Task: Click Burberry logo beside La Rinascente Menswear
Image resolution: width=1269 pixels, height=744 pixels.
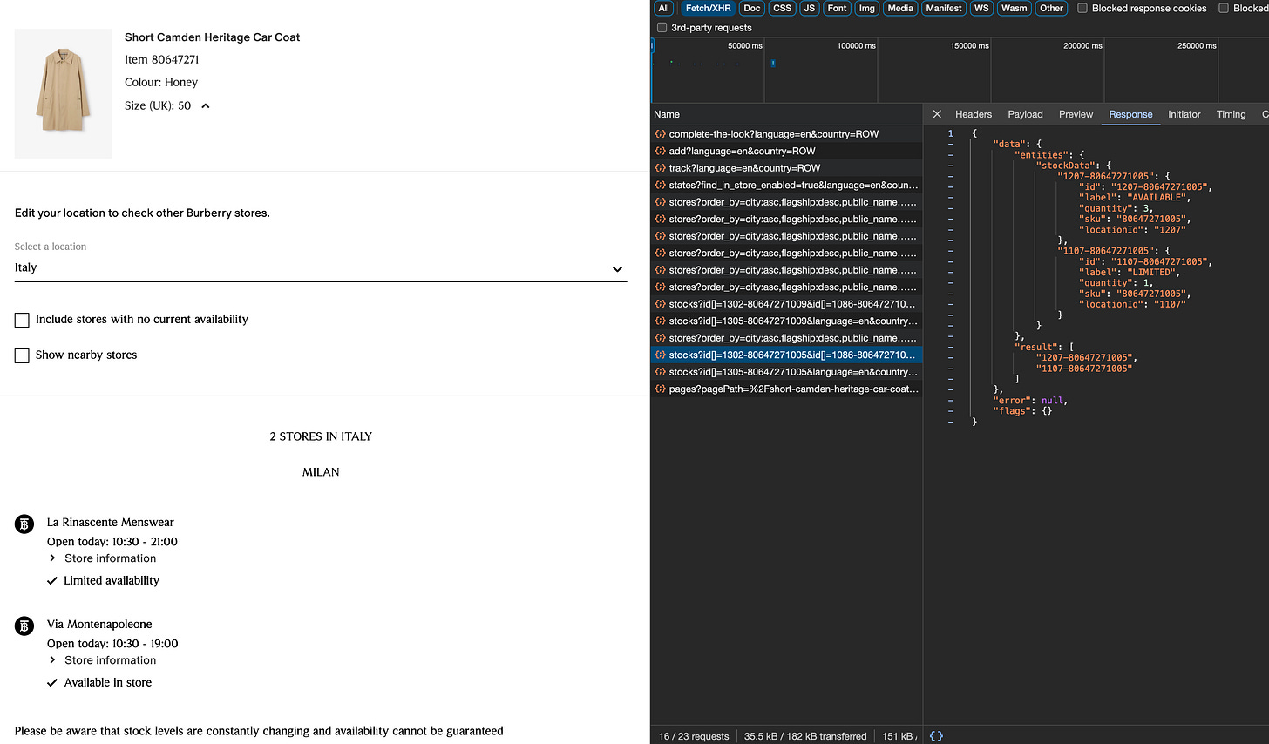Action: coord(24,524)
